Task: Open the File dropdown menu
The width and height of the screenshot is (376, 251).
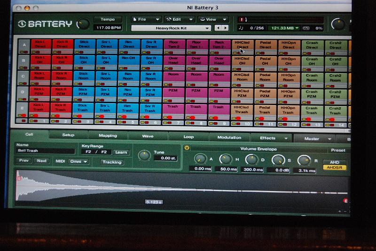Action: [x=146, y=20]
